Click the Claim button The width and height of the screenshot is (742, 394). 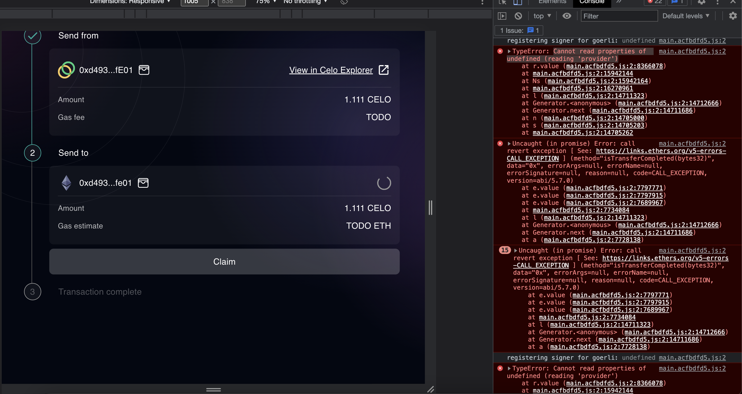225,262
